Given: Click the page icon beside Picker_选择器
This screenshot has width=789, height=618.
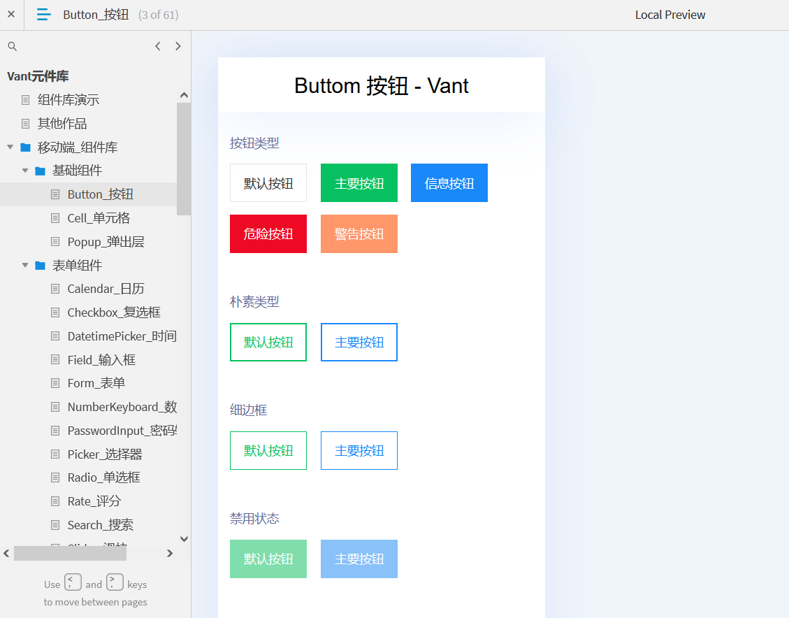Looking at the screenshot, I should coord(55,454).
